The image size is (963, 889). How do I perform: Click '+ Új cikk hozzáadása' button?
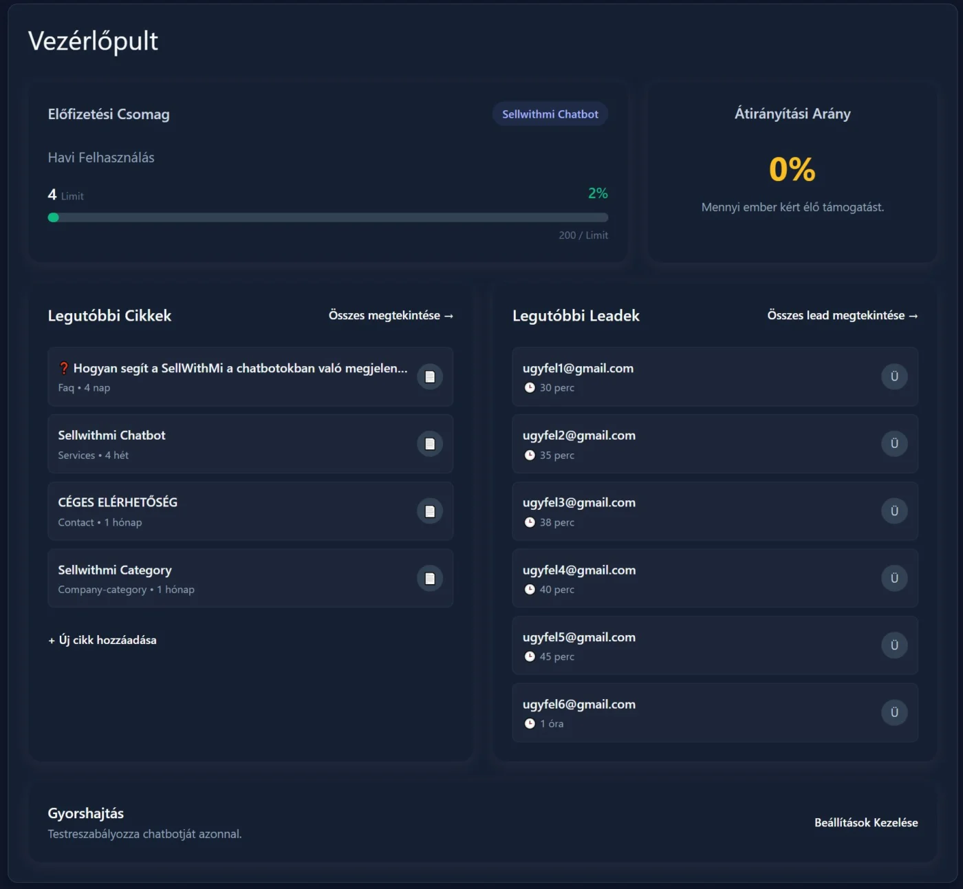102,640
